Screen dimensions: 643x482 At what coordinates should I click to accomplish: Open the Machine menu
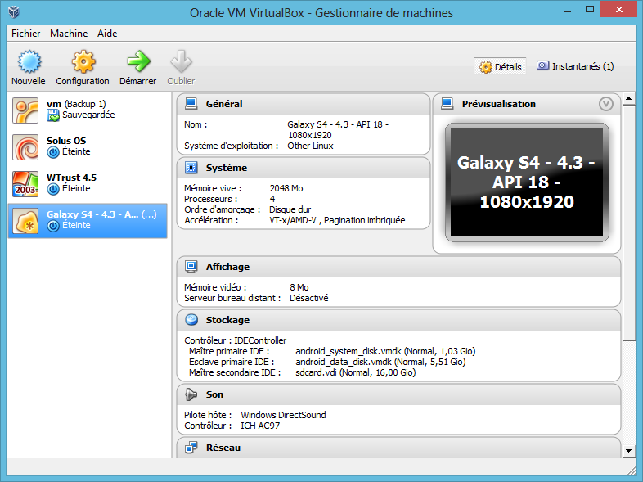[69, 34]
